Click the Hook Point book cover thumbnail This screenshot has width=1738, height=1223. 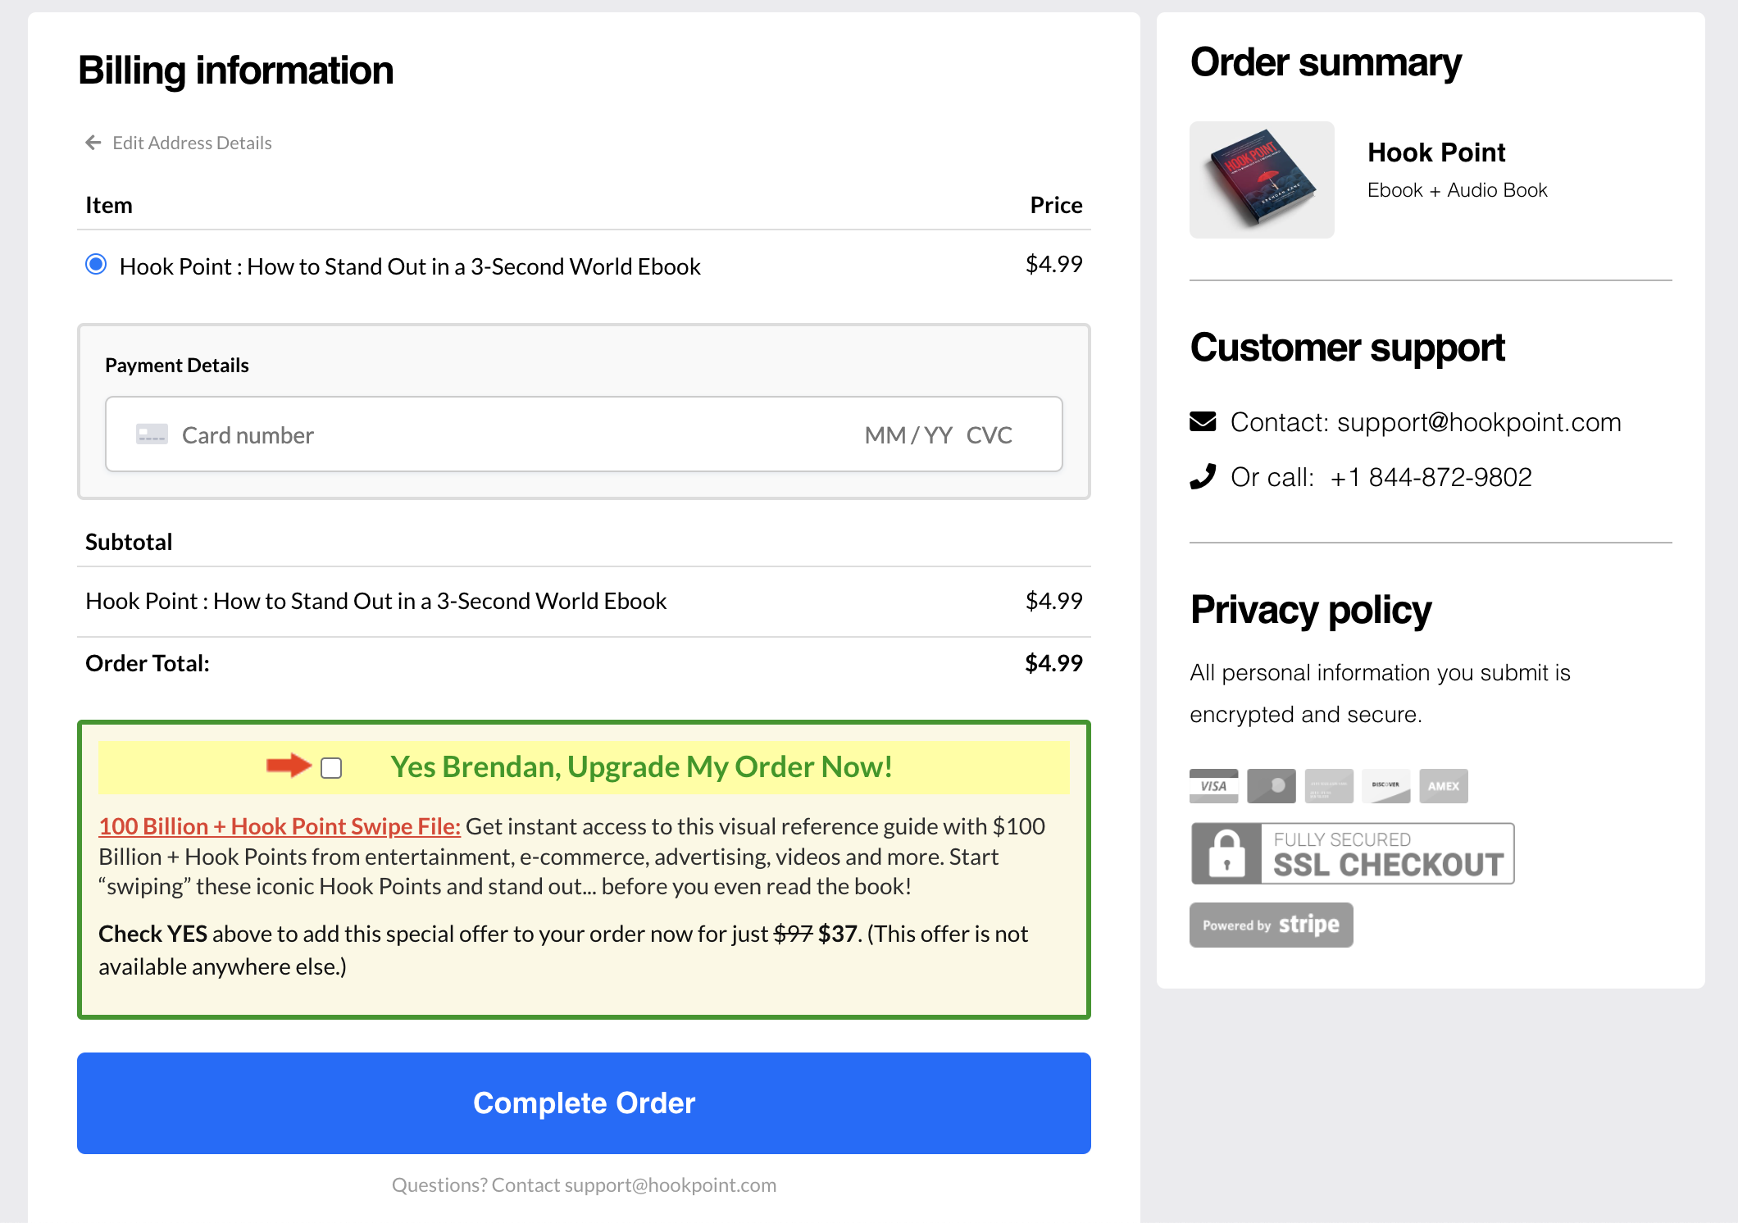point(1262,180)
